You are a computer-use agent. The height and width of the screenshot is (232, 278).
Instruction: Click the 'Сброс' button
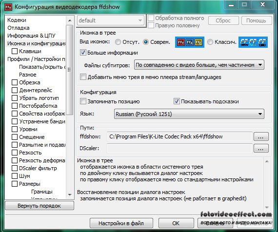pos(223,20)
